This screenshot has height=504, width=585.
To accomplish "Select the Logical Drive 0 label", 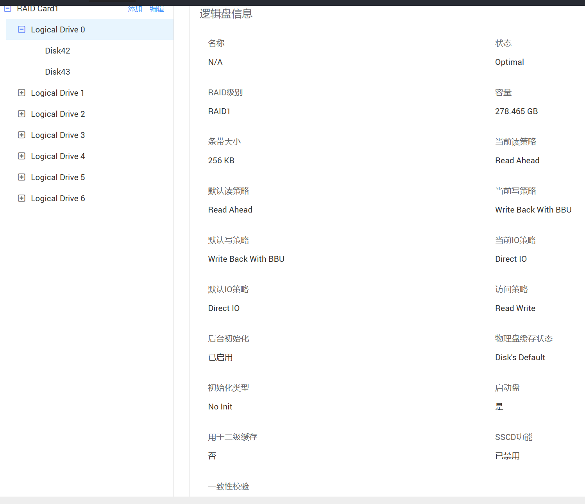I will (58, 30).
